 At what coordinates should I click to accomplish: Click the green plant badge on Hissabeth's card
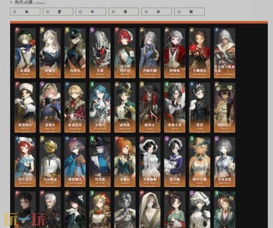(92, 84)
